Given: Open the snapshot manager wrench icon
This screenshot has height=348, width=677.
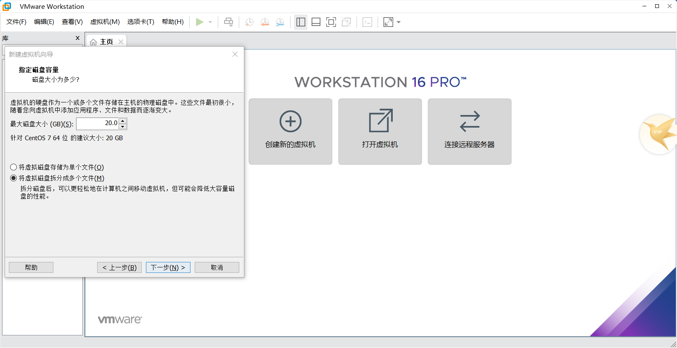Looking at the screenshot, I should (x=280, y=22).
